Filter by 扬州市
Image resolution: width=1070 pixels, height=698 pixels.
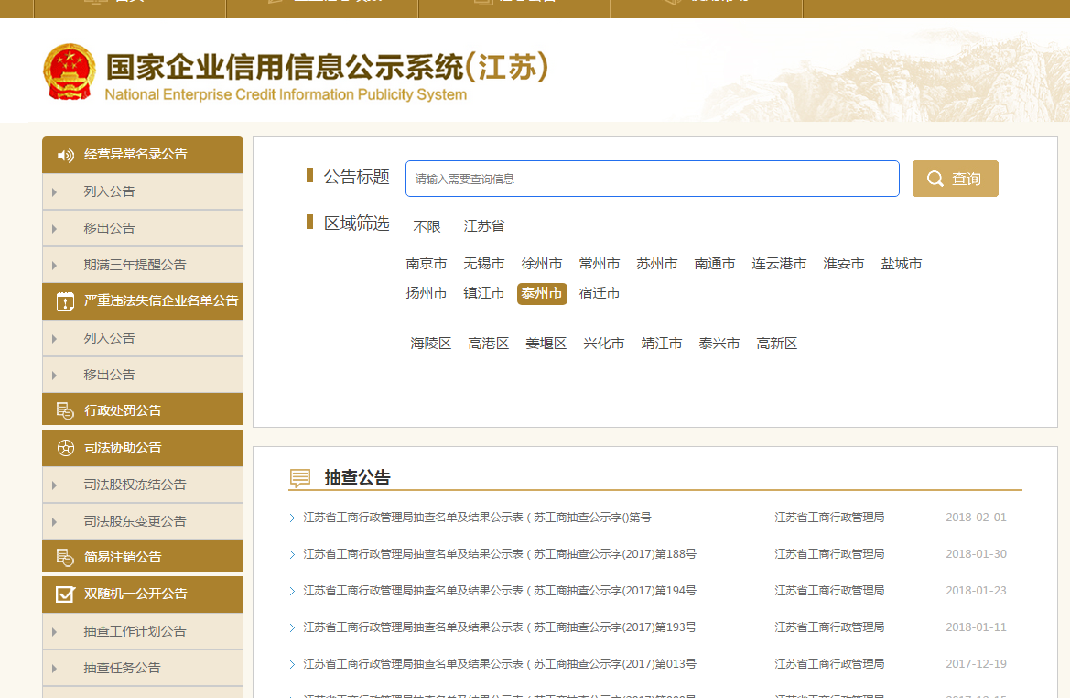(427, 293)
